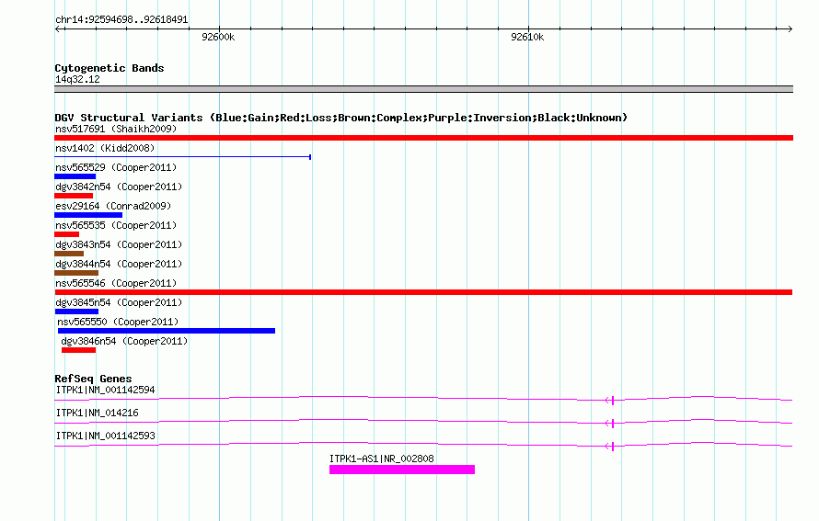
Task: Click the nsv565529 (Cooper2011) label
Action: click(116, 167)
